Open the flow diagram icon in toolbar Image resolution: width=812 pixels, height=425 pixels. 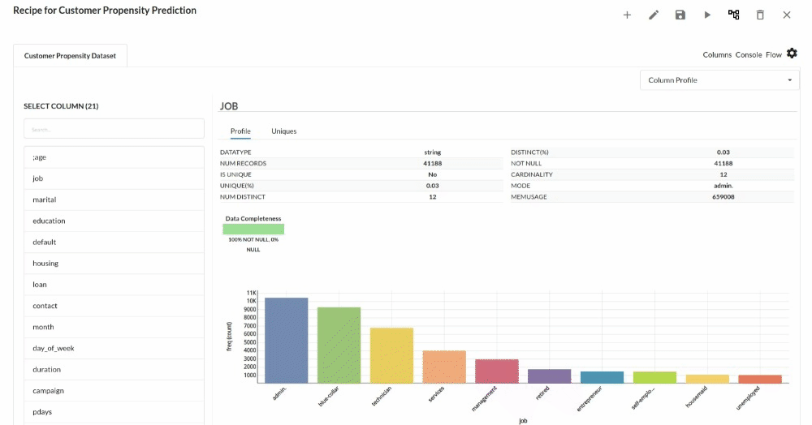733,15
